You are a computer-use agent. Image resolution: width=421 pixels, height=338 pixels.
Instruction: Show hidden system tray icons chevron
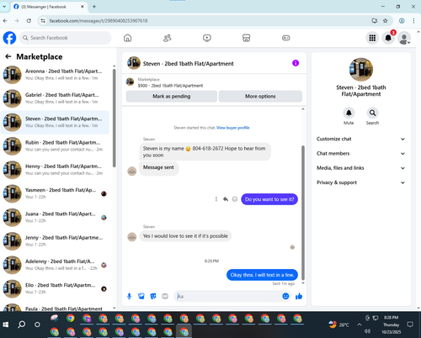coord(360,325)
